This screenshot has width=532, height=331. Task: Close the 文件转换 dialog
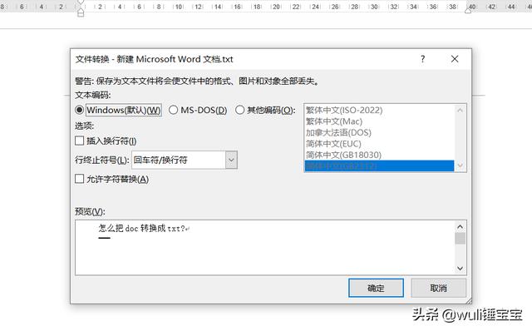pos(455,59)
